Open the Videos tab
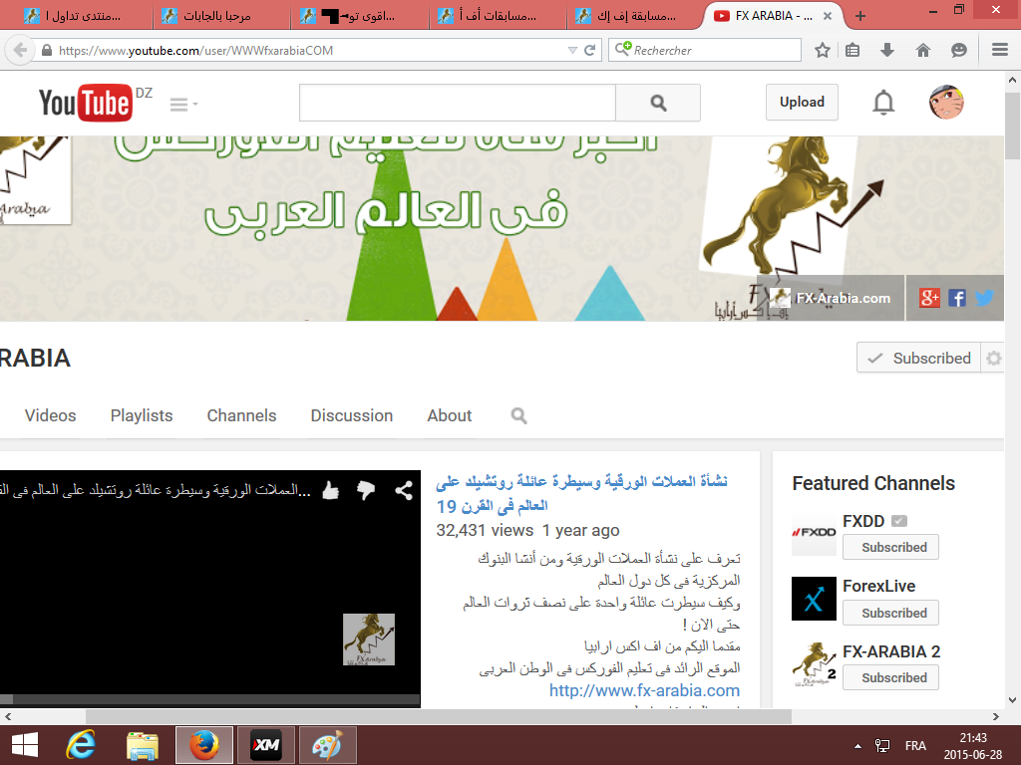This screenshot has width=1021, height=765. (x=50, y=415)
